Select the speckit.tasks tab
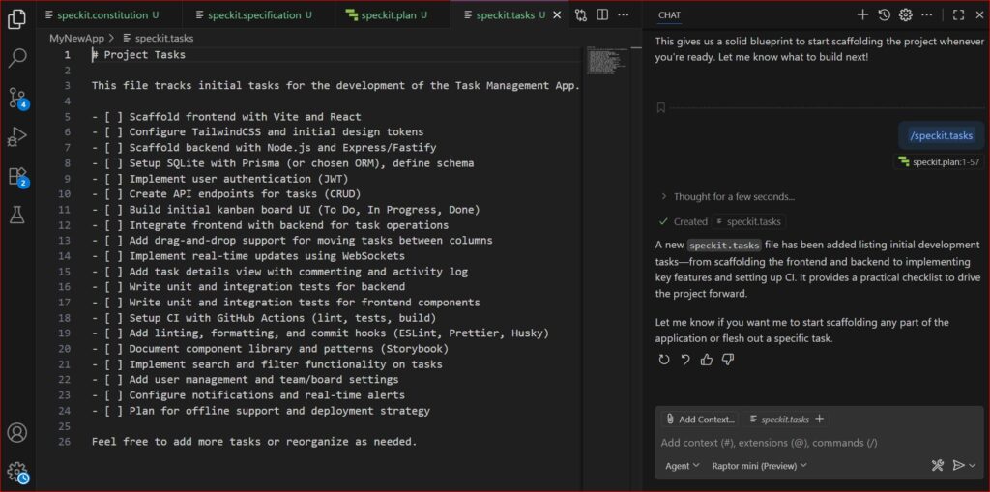Image resolution: width=990 pixels, height=492 pixels. coord(505,15)
